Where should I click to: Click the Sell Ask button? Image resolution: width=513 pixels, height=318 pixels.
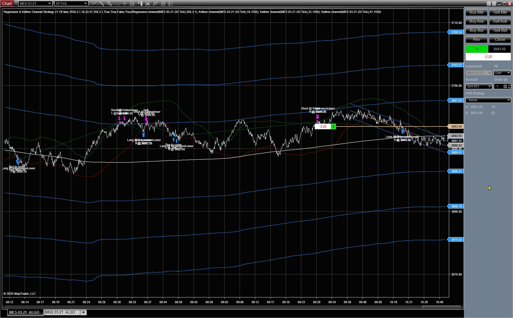coord(500,21)
